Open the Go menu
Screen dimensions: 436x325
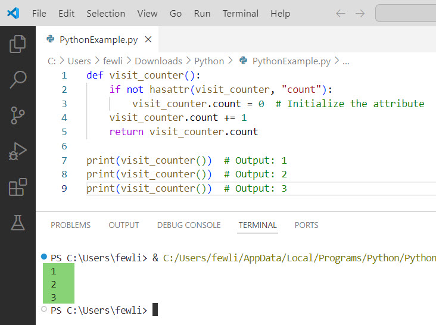[x=176, y=13]
